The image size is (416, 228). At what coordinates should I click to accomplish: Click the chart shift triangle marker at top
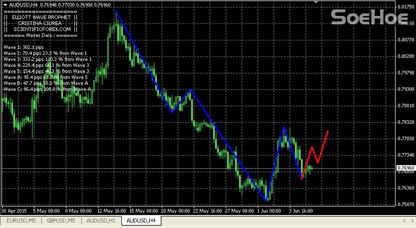[x=316, y=2]
